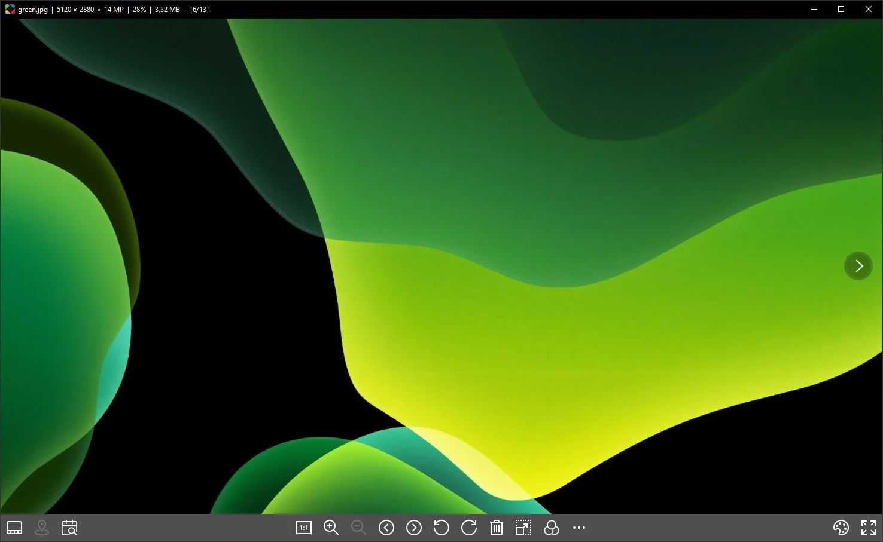This screenshot has width=883, height=542.
Task: Click the app icon in the title bar
Action: point(10,9)
